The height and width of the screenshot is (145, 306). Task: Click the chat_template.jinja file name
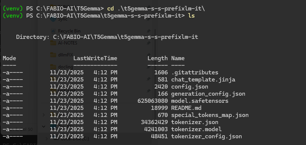click(x=203, y=80)
